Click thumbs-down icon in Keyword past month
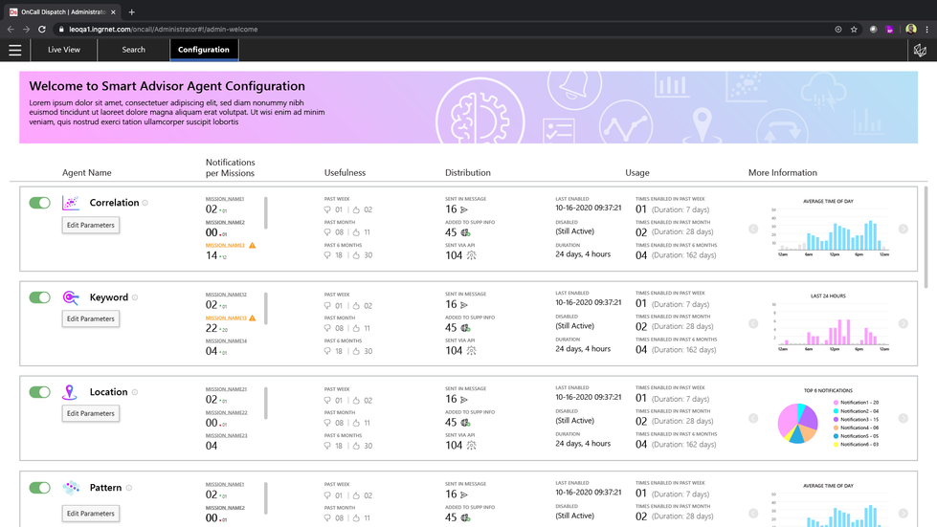The width and height of the screenshot is (937, 527). coord(327,328)
